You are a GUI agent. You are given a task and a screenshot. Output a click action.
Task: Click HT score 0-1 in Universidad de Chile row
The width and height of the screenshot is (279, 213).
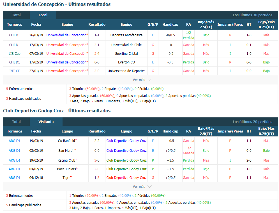pos(249,45)
